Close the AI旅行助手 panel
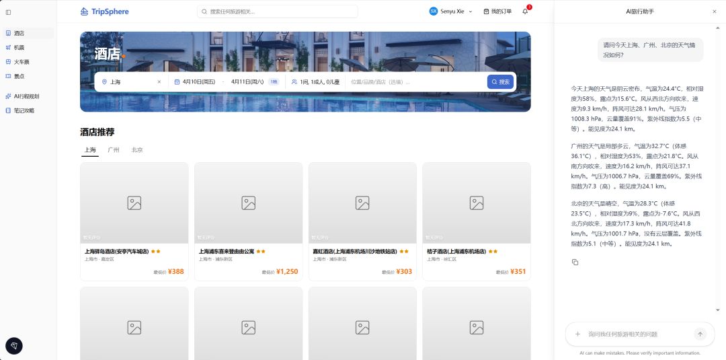Image resolution: width=726 pixels, height=360 pixels. coord(715,11)
